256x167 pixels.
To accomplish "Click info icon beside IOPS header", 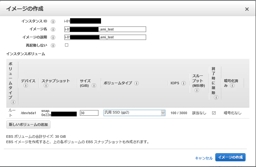I will (x=183, y=83).
